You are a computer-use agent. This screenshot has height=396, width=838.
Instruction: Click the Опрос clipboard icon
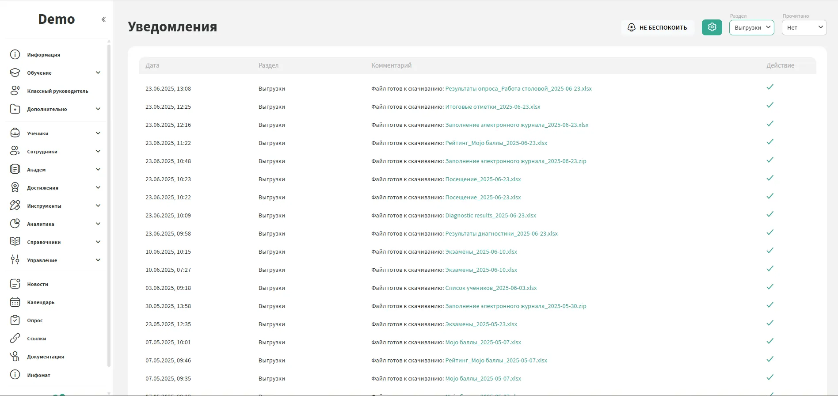coord(15,320)
